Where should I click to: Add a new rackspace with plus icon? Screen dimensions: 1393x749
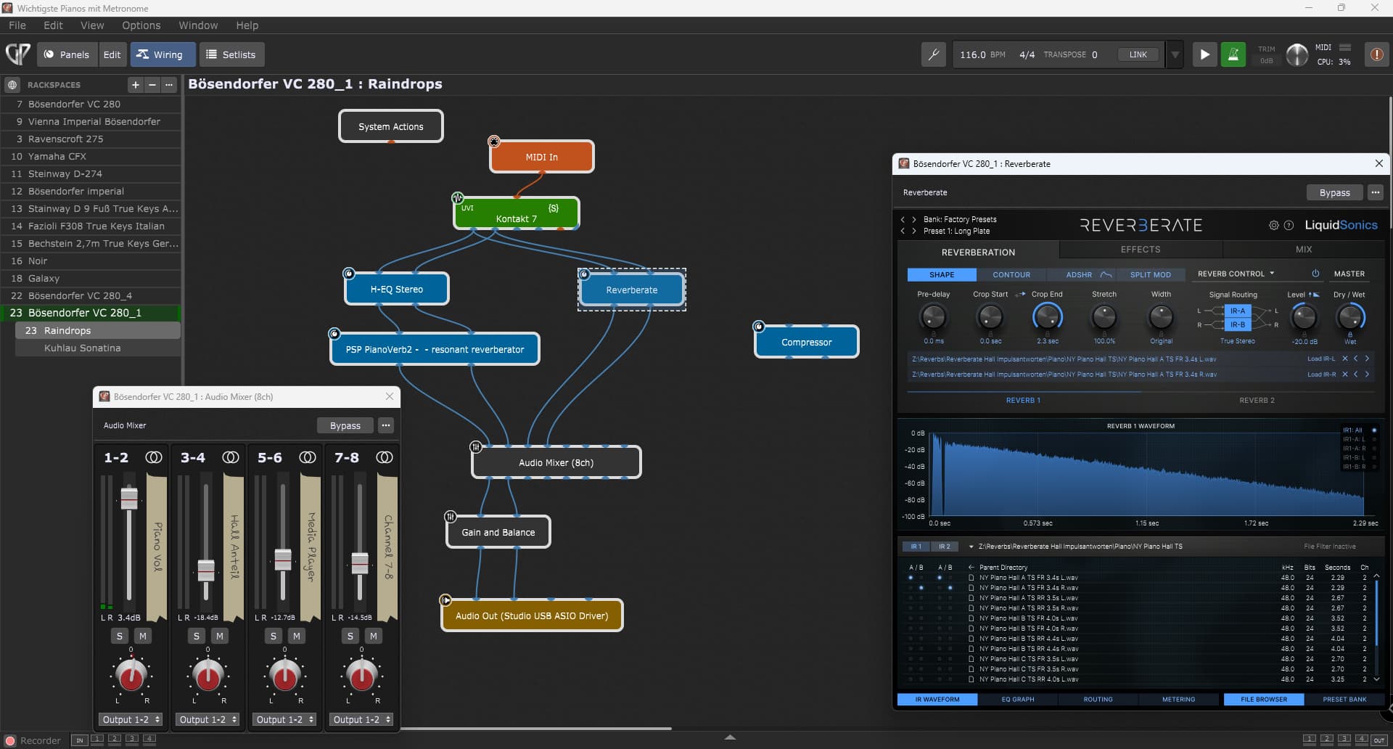point(135,85)
